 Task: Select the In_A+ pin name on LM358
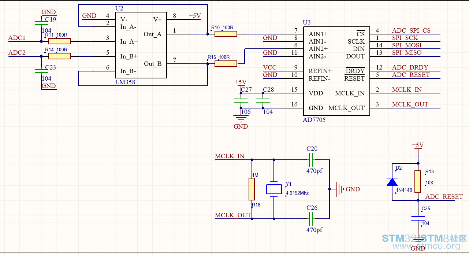(x=129, y=42)
